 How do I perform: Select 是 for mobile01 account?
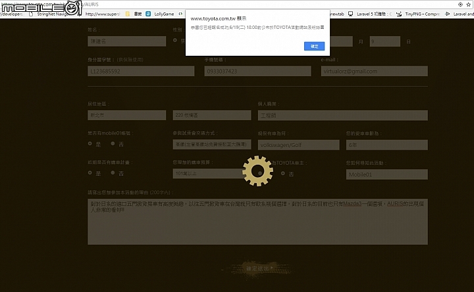tap(90, 144)
